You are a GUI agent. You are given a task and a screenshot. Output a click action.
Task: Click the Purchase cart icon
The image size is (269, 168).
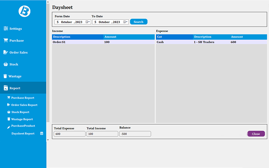pyautogui.click(x=6, y=40)
